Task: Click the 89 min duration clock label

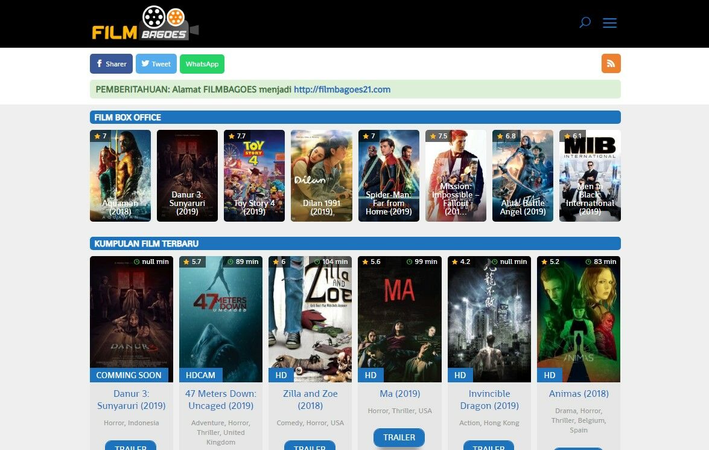Action: tap(243, 262)
